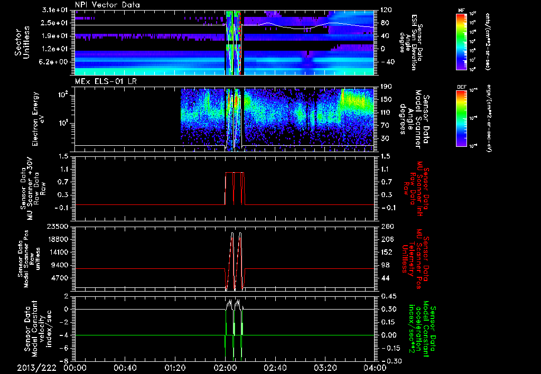The width and height of the screenshot is (541, 374).
Task: Select the green "Model Constant acceleration" axis title
Action: tap(421, 329)
